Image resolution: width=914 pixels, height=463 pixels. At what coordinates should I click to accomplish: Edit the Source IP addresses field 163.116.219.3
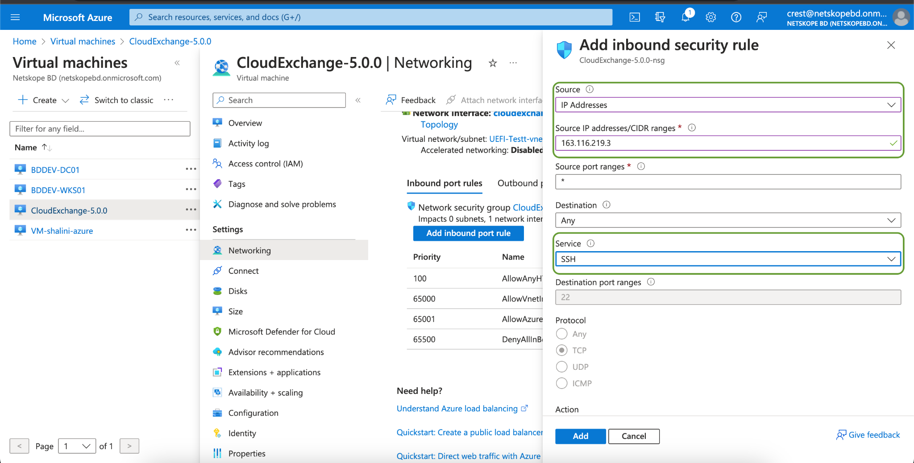[728, 143]
